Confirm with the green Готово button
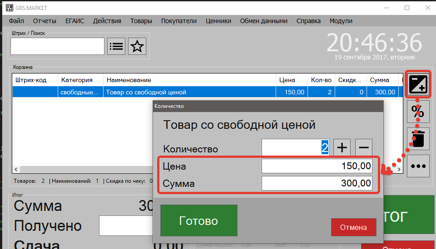 coord(199,220)
